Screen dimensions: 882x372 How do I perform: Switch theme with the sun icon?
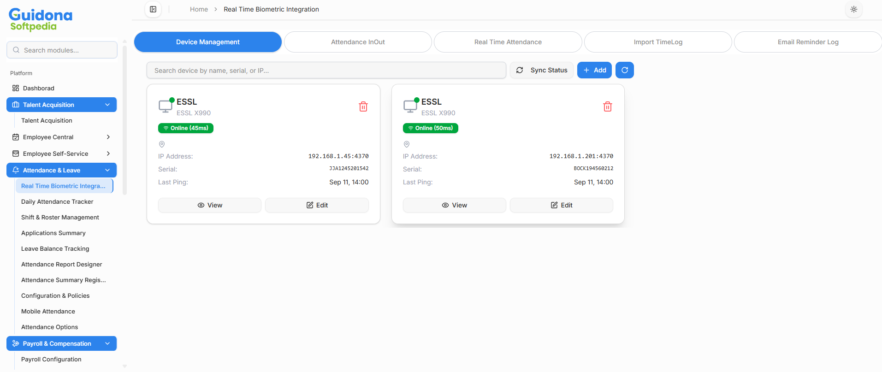point(853,9)
